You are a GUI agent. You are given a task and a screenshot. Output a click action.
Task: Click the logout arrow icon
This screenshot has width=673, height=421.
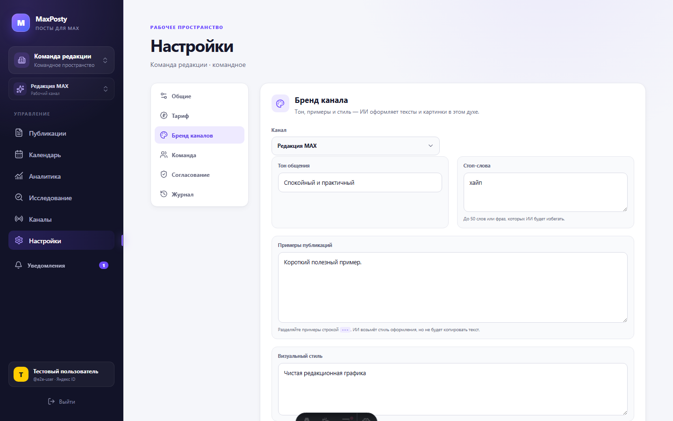click(51, 401)
